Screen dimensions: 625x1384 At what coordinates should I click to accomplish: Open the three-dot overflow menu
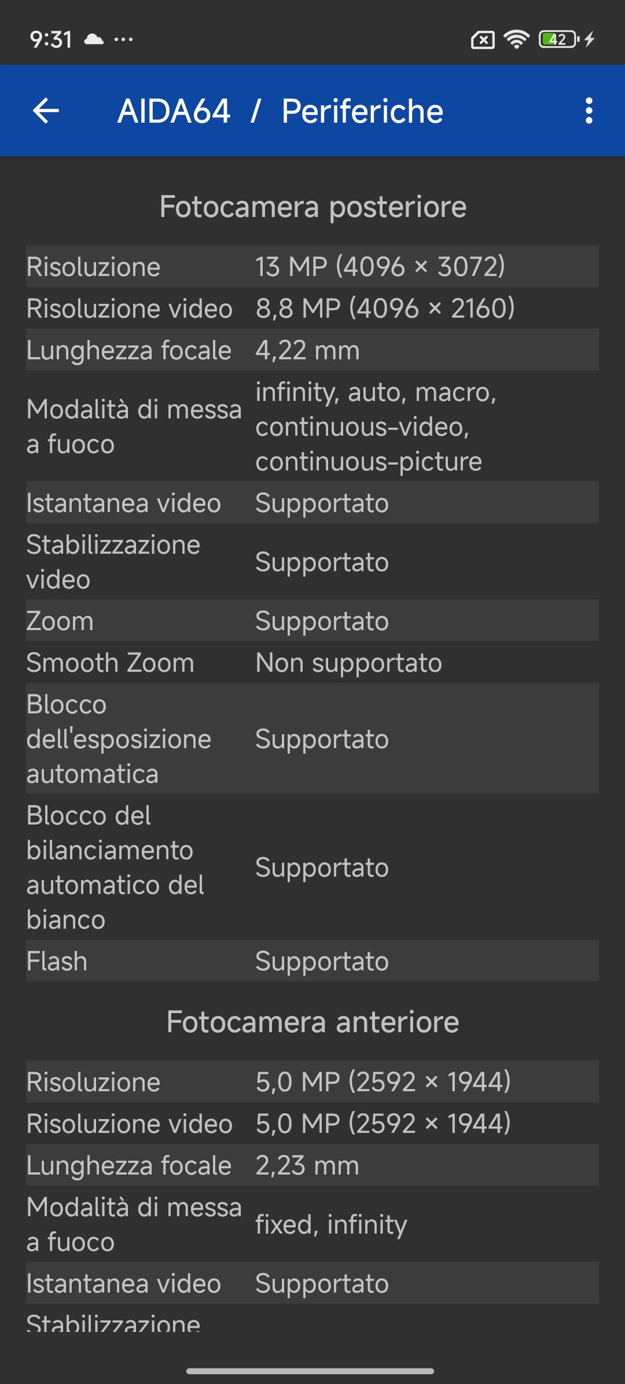tap(589, 111)
